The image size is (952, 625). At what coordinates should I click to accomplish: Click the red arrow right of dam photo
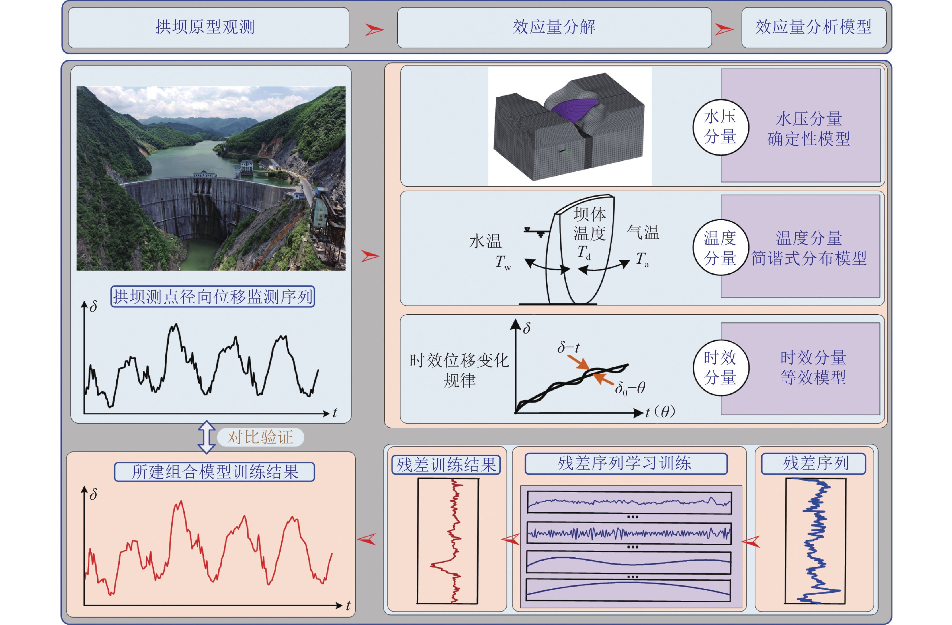370,256
